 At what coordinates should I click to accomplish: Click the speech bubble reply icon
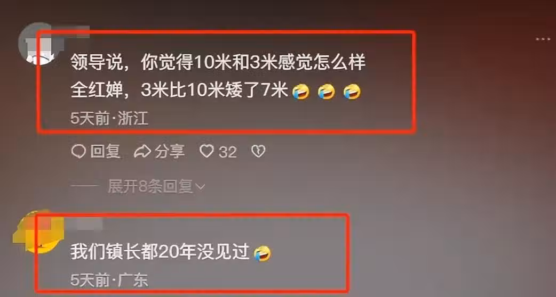tap(78, 152)
